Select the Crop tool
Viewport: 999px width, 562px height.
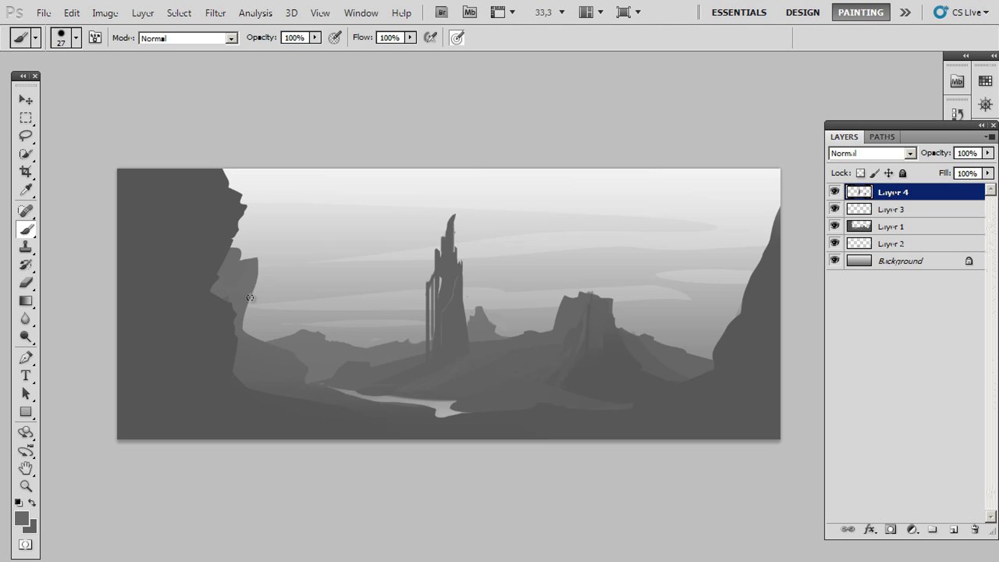click(x=25, y=171)
